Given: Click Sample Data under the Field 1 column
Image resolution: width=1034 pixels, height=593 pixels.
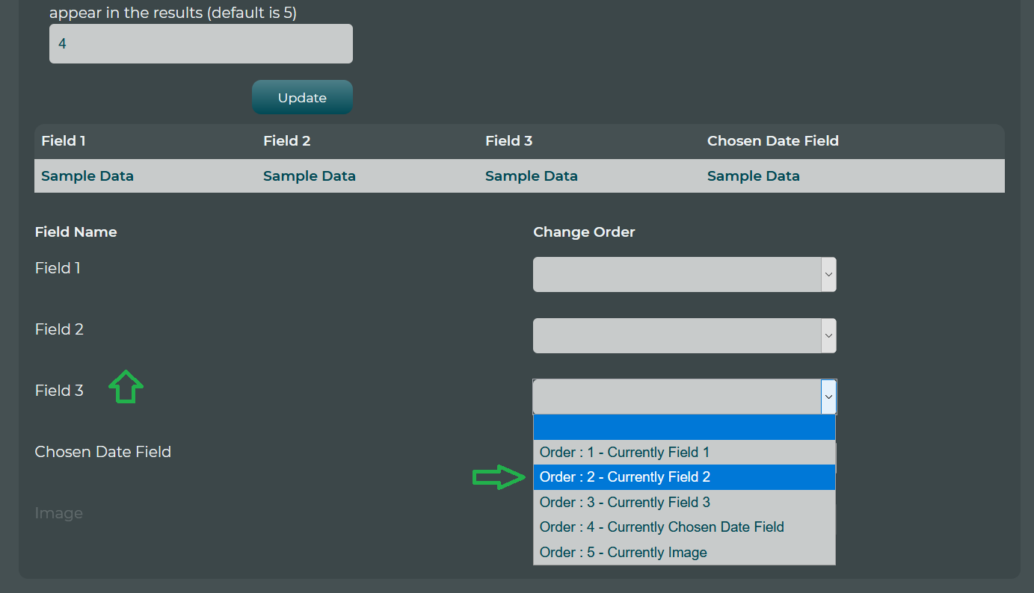Looking at the screenshot, I should (x=87, y=176).
